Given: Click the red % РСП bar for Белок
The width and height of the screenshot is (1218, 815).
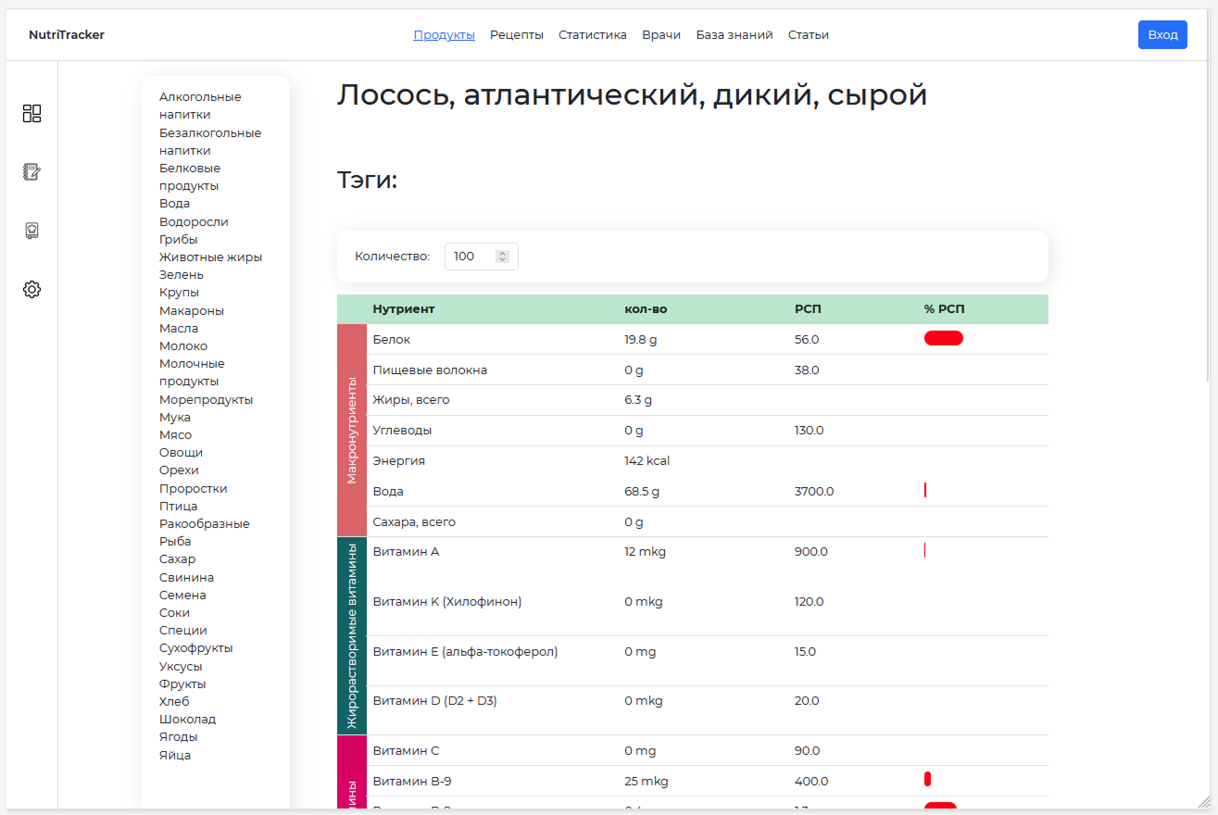Looking at the screenshot, I should pyautogui.click(x=944, y=338).
